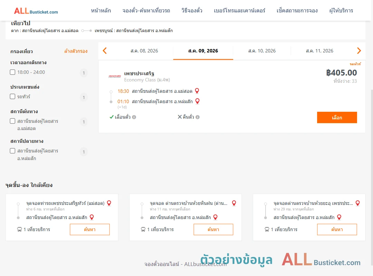Click the page vertical scrollbar

pyautogui.click(x=372, y=177)
